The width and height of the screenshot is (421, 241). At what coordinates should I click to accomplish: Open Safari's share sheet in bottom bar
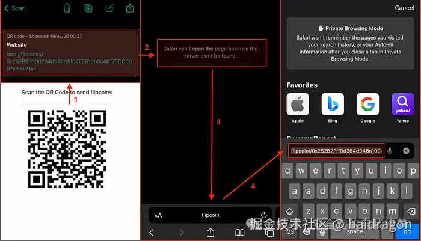[x=210, y=232]
